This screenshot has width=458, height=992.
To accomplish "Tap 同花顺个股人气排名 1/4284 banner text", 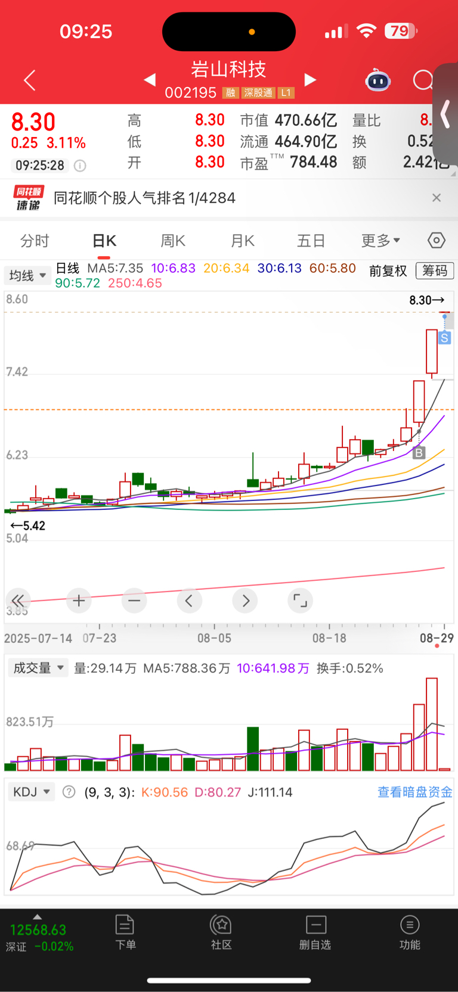I will pos(145,198).
